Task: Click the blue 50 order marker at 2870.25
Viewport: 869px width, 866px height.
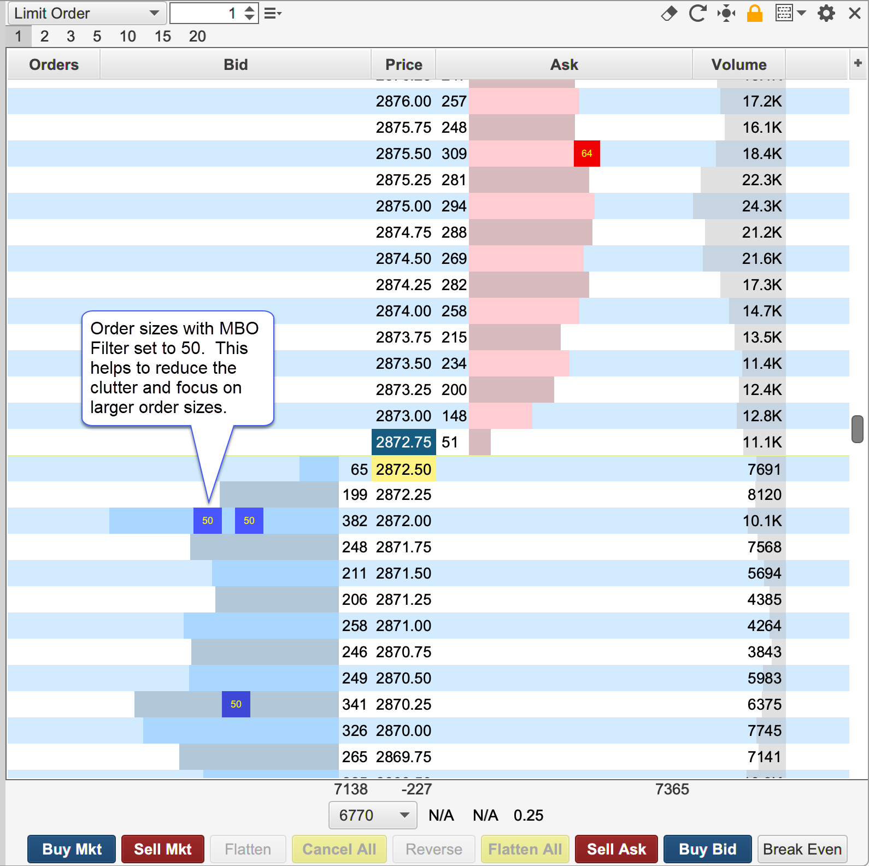Action: [x=236, y=704]
